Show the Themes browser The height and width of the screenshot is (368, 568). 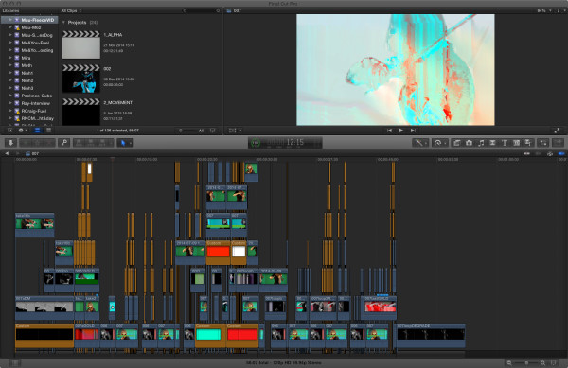(528, 143)
